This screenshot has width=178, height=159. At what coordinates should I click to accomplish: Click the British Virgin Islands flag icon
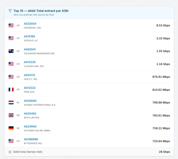click(x=11, y=51)
